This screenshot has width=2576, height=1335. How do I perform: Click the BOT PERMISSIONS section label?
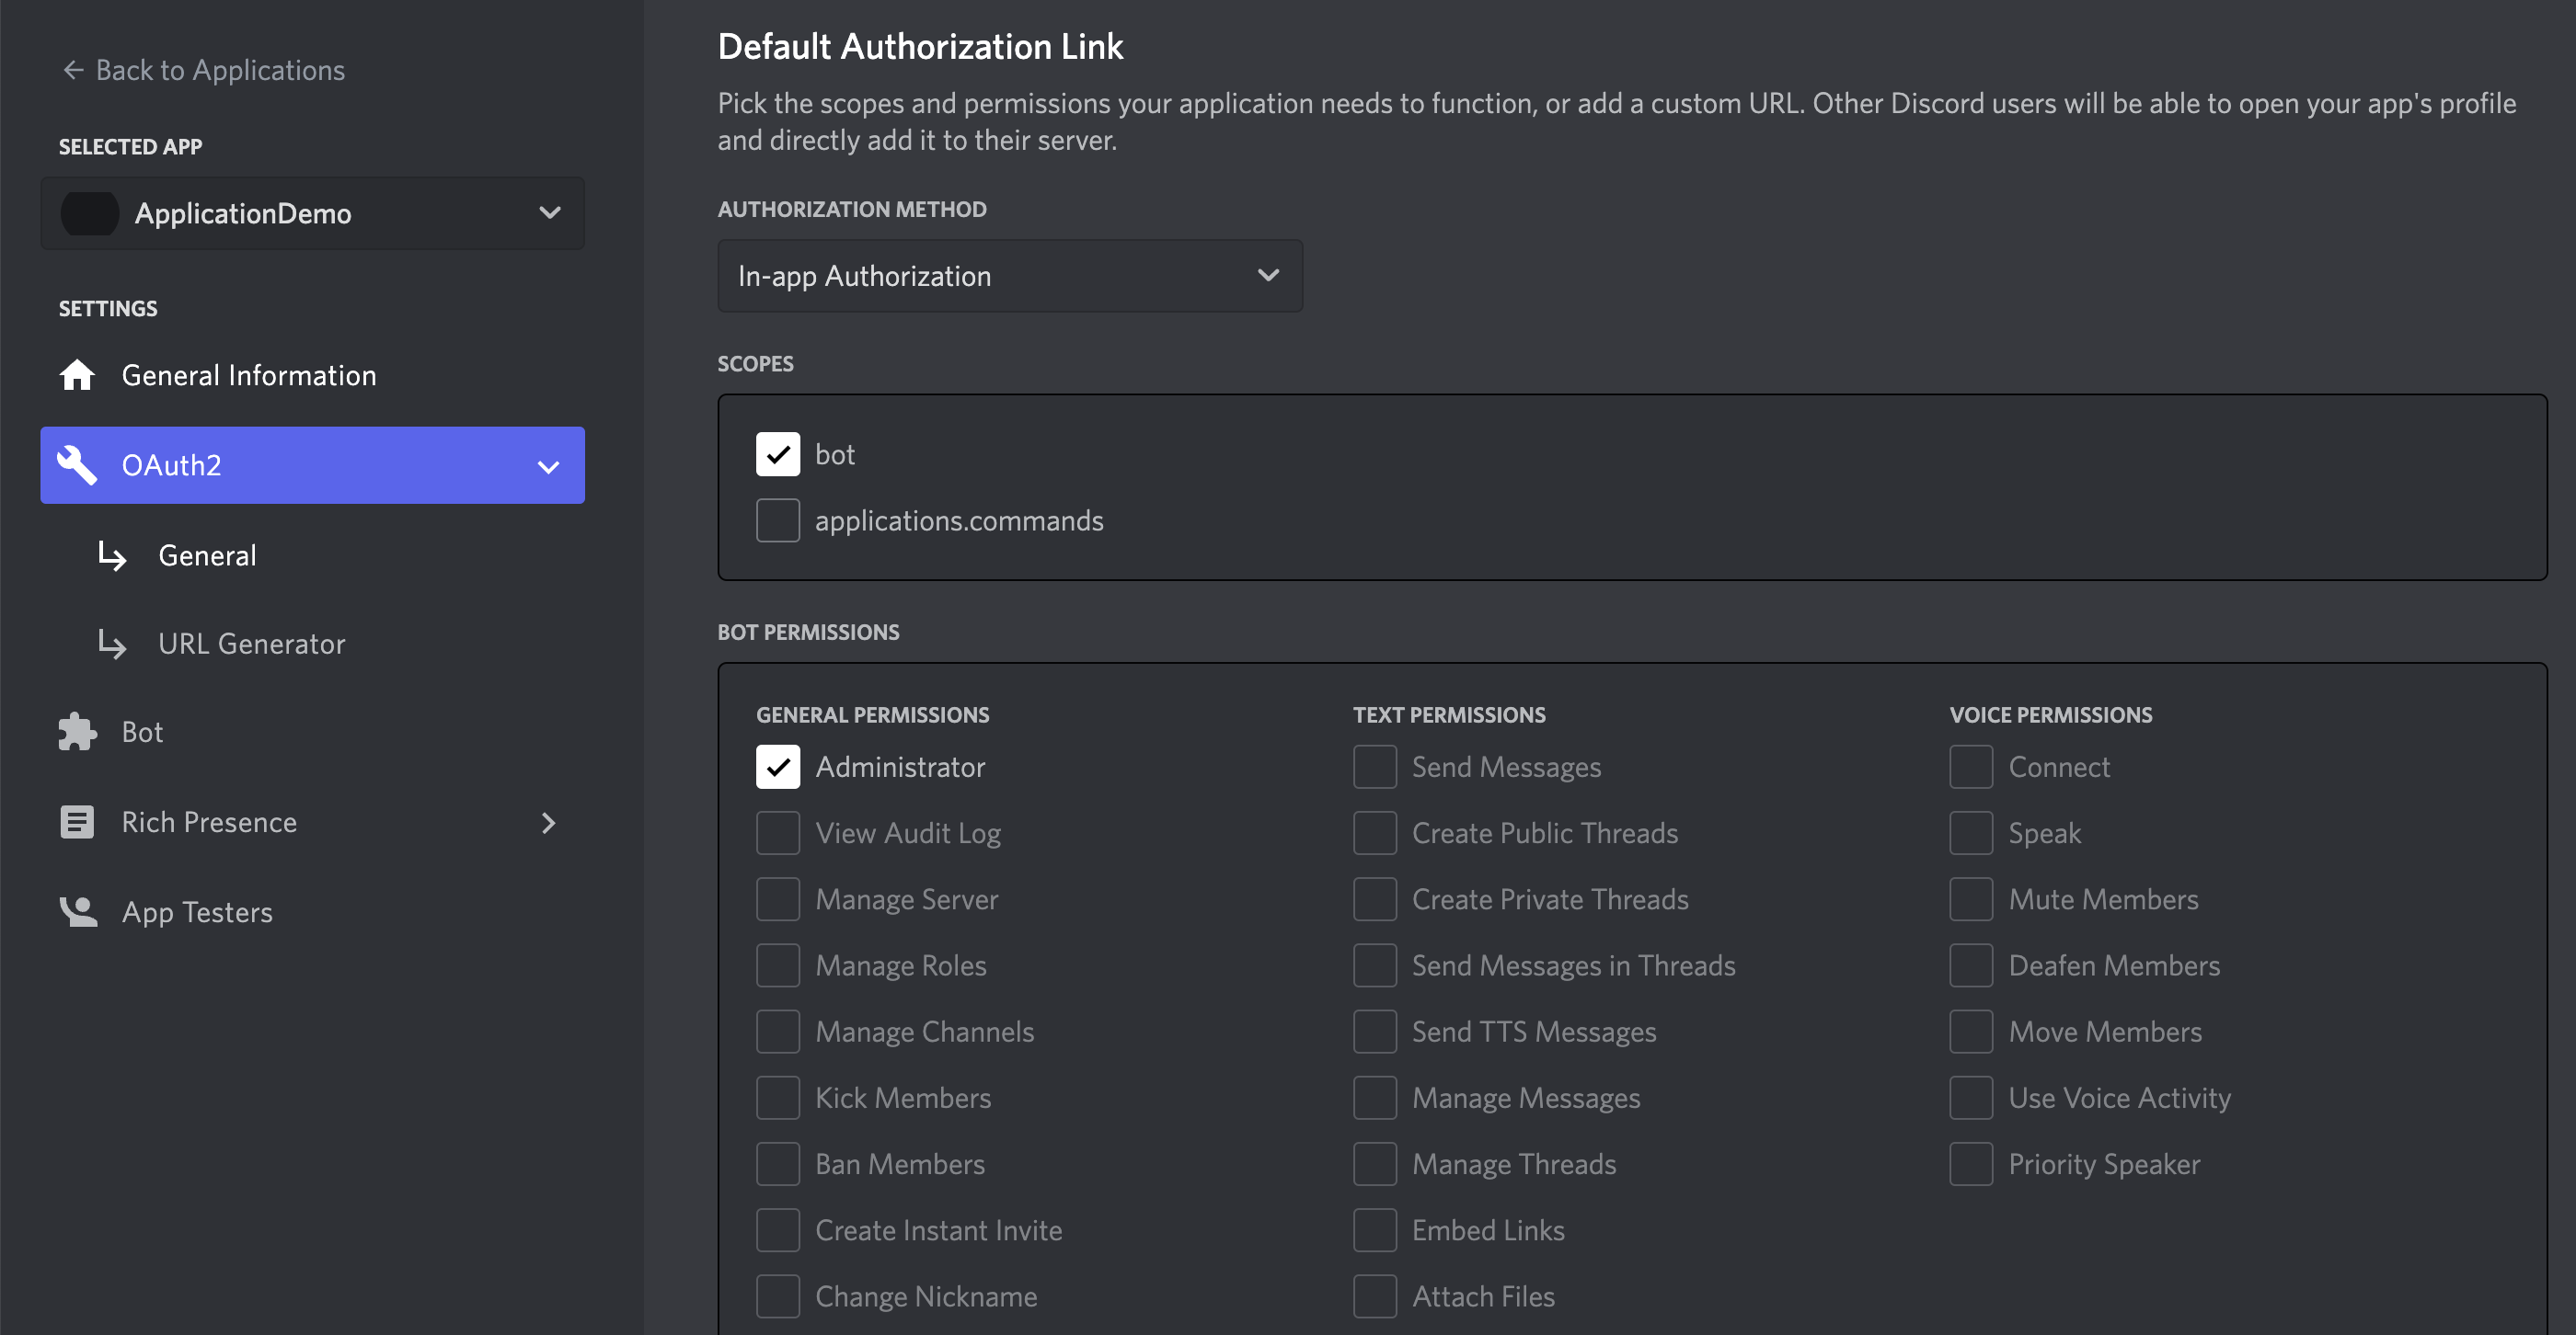808,633
